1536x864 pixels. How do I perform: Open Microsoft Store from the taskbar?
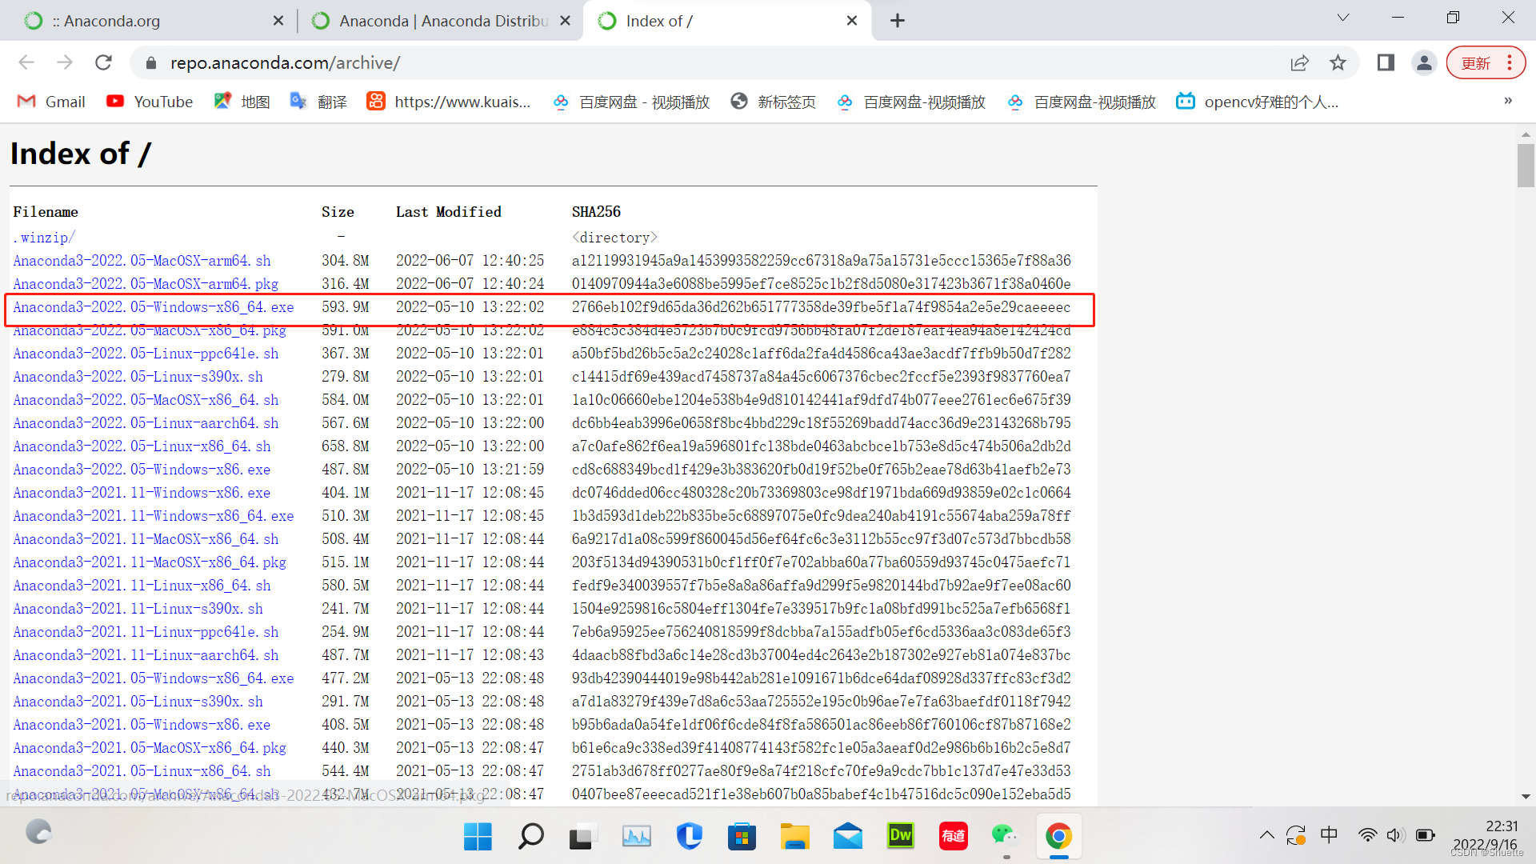742,836
